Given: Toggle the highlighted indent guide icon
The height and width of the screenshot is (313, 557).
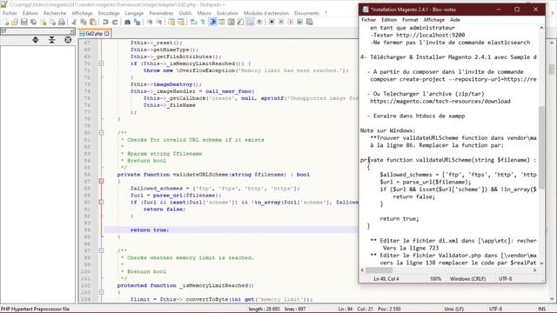Looking at the screenshot, I should 213,22.
